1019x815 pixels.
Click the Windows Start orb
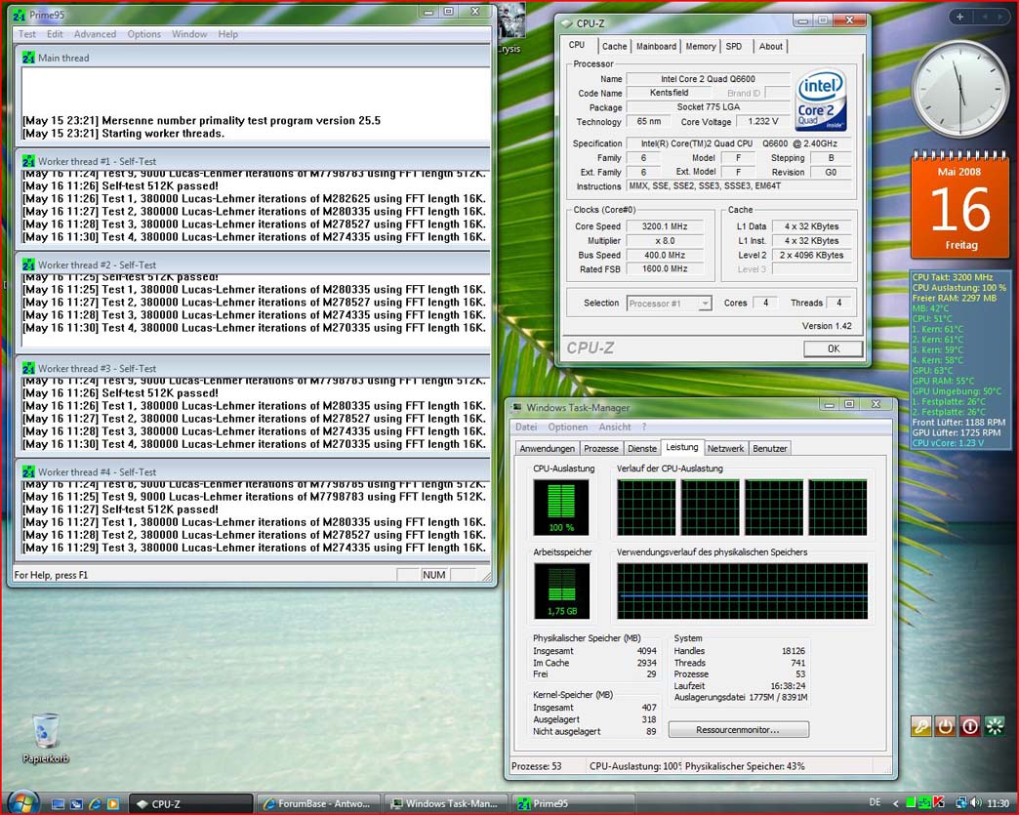21,802
